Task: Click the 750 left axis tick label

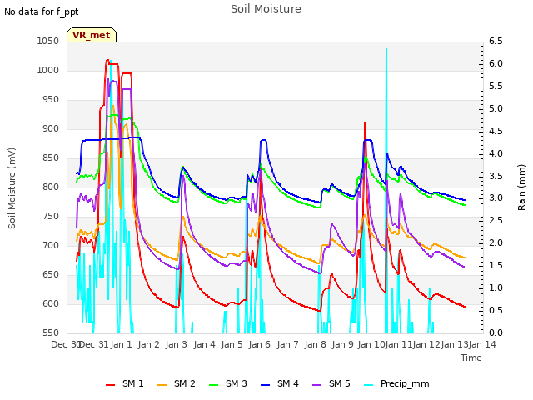Action: point(51,217)
